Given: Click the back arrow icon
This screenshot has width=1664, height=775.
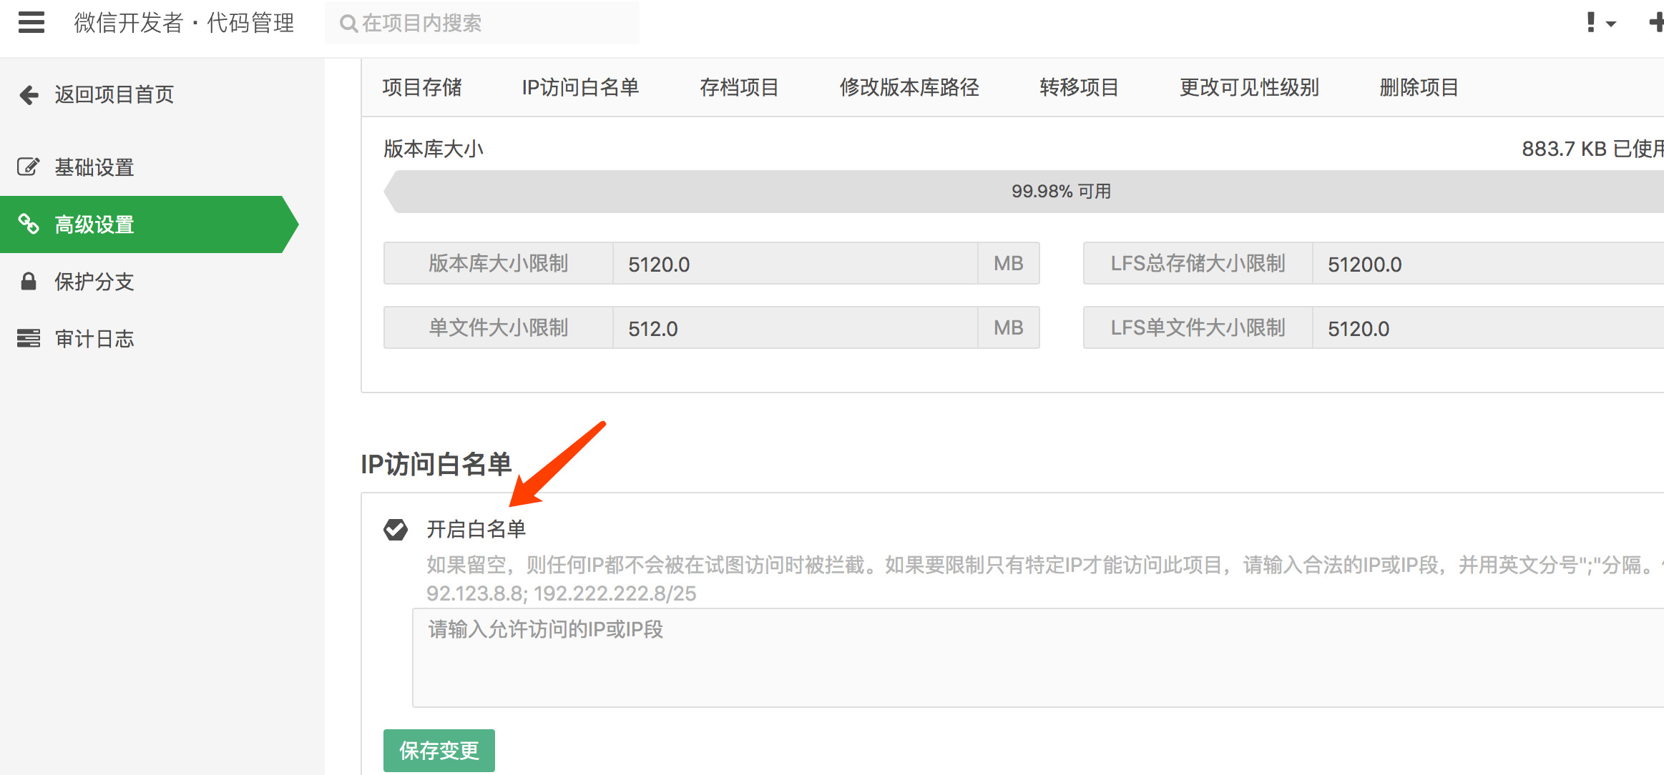Looking at the screenshot, I should [29, 94].
